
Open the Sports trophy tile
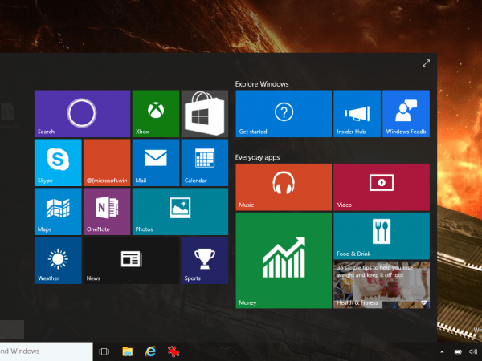click(x=205, y=260)
